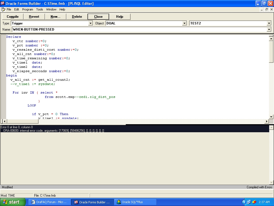Click the code editor horizontal scrollbar thumb
Image resolution: width=274 pixels, height=206 pixels.
point(22,121)
